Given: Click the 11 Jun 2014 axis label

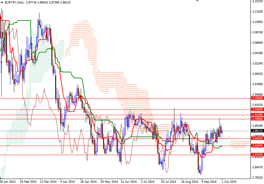Looking at the screenshot, I should point(130,181).
